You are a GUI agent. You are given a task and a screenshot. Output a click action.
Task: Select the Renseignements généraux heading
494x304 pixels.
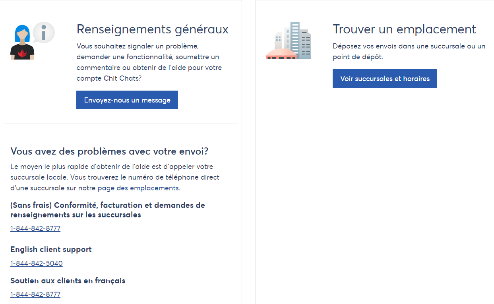(153, 29)
